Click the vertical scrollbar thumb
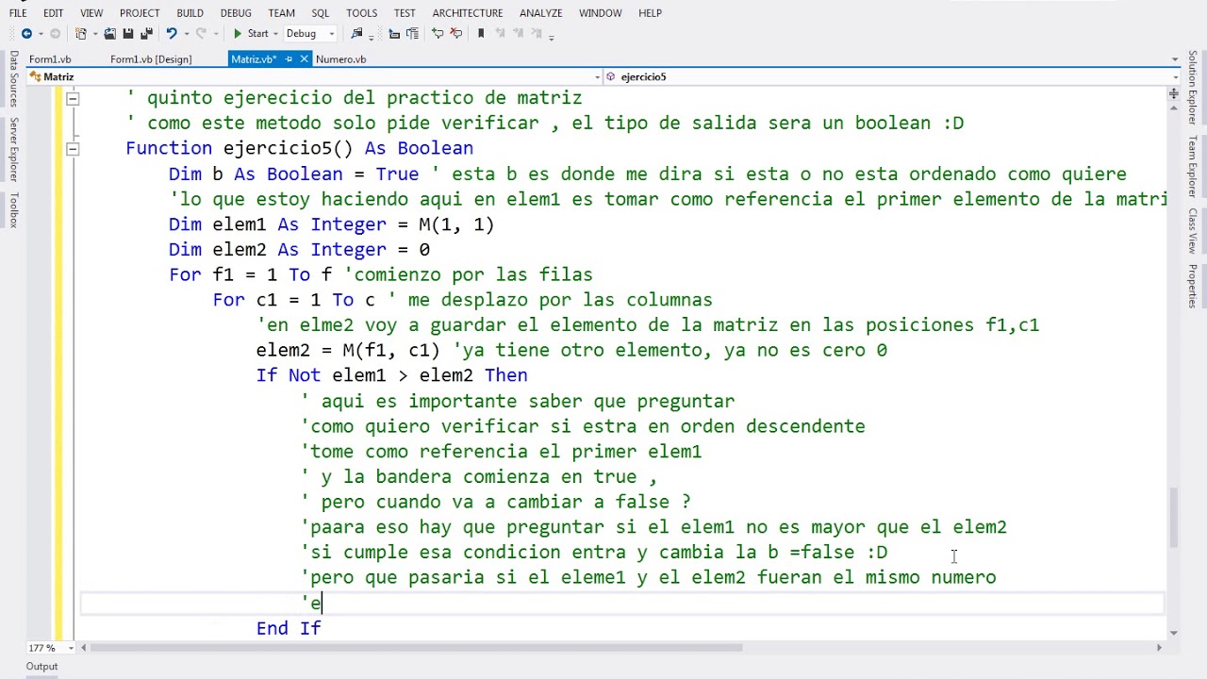Viewport: 1207px width, 679px height. (1173, 517)
